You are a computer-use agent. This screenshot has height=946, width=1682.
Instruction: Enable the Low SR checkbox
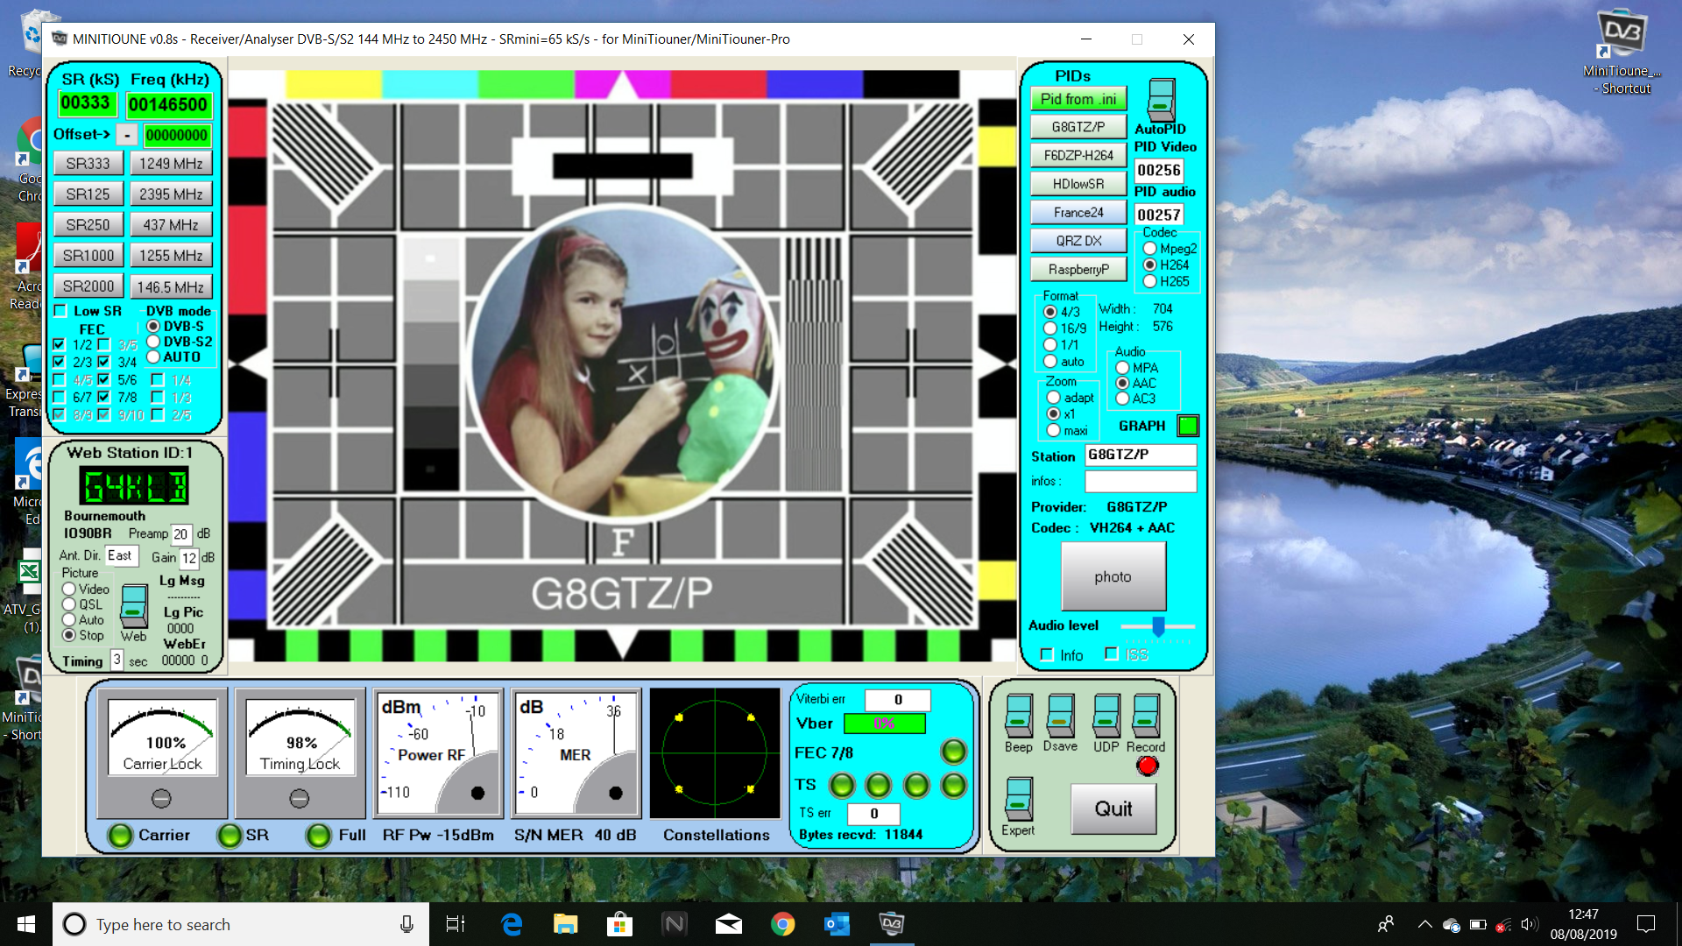point(60,310)
